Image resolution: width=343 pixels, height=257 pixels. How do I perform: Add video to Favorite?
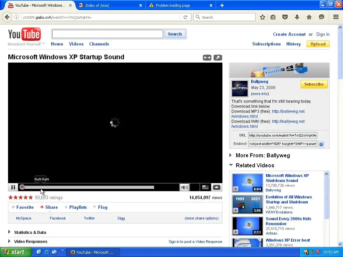tap(22, 207)
